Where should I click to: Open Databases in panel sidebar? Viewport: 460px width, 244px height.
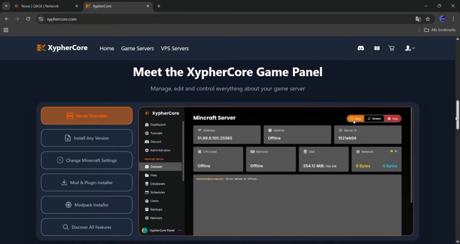(155, 184)
